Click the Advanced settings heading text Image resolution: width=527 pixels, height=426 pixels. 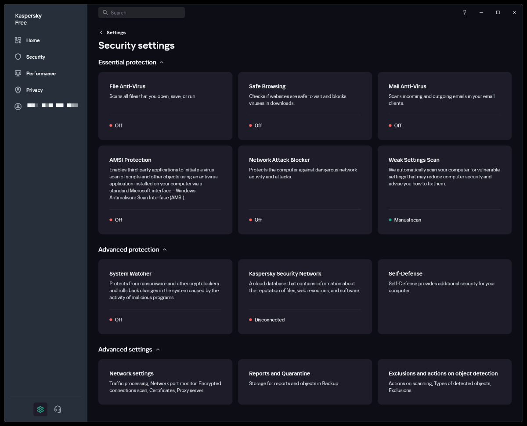pos(125,350)
